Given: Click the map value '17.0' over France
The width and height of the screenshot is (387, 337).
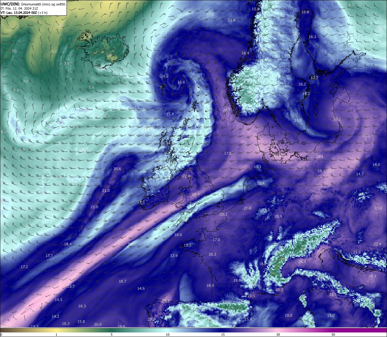Looking at the screenshot, I should pyautogui.click(x=216, y=240).
